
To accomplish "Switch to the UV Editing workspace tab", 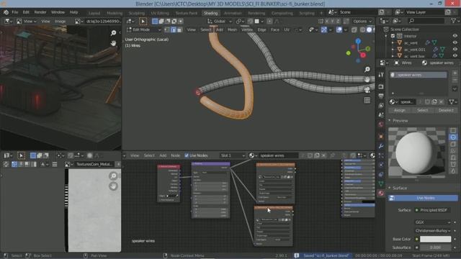I will (160, 13).
